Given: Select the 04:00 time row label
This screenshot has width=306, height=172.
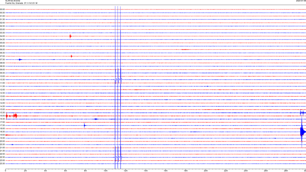Looking at the screenshot, I should pyautogui.click(x=2, y=36).
